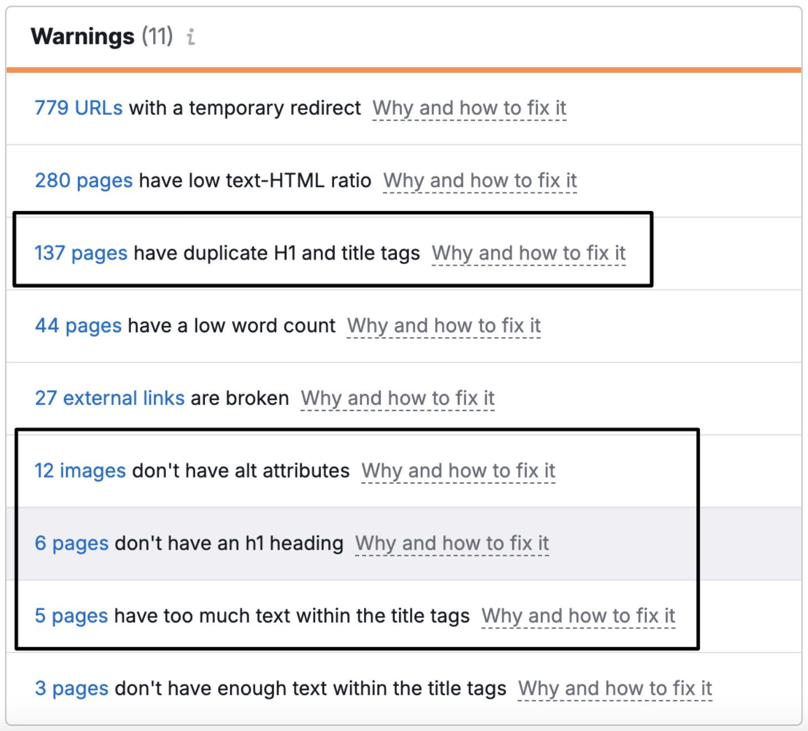
Task: Open fix help for low text-HTML ratio
Action: point(480,180)
